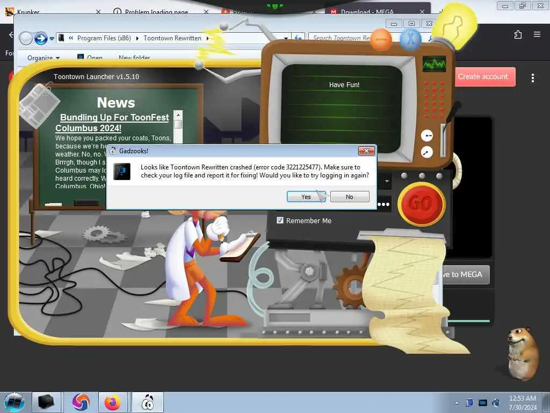Select Program Files (x86) breadcrumb in Explorer
550x413 pixels.
tap(104, 38)
